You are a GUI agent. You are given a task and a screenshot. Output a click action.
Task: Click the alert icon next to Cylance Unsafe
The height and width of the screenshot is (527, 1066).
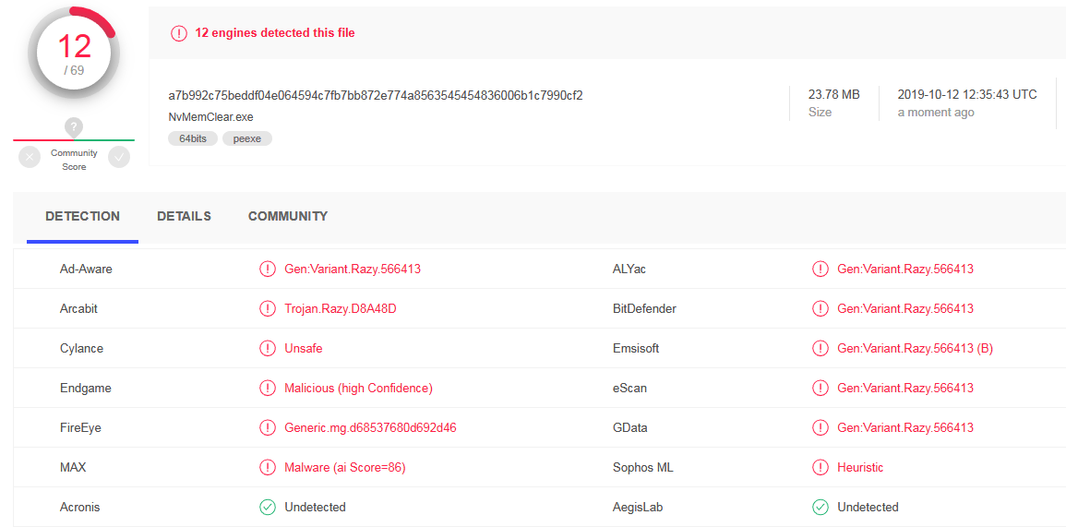pyautogui.click(x=267, y=348)
